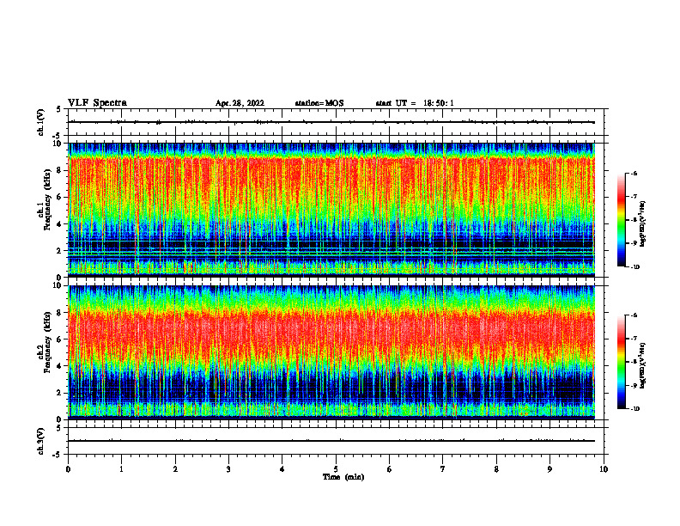Image resolution: width=680 pixels, height=526 pixels.
Task: Click the ch.1(V) axis "-5" tick label
Action: tap(58, 136)
